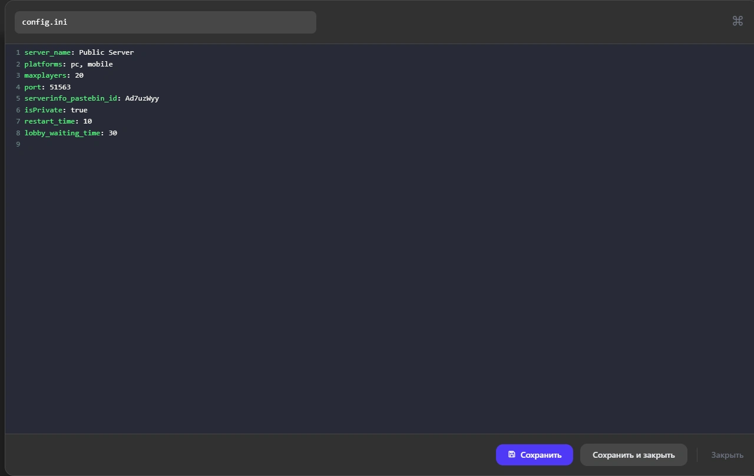Click the platforms key
The height and width of the screenshot is (476, 754).
pyautogui.click(x=44, y=64)
